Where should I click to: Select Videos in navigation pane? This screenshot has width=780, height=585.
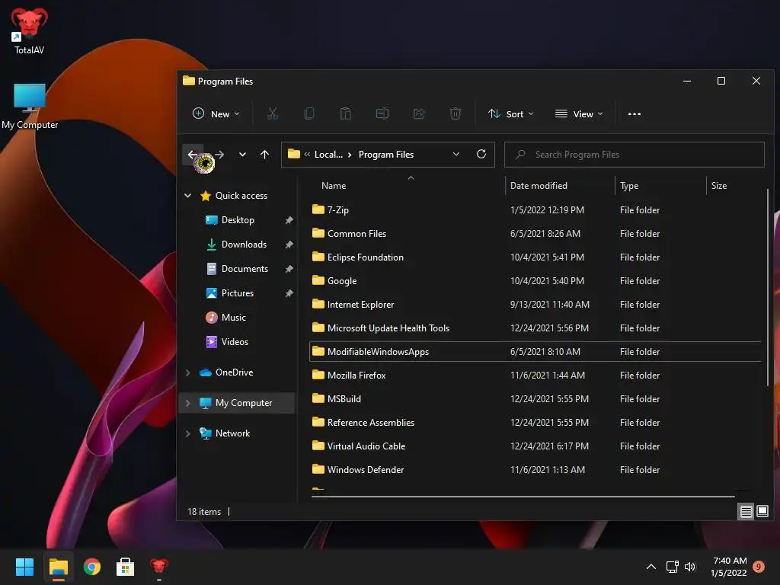coord(235,342)
